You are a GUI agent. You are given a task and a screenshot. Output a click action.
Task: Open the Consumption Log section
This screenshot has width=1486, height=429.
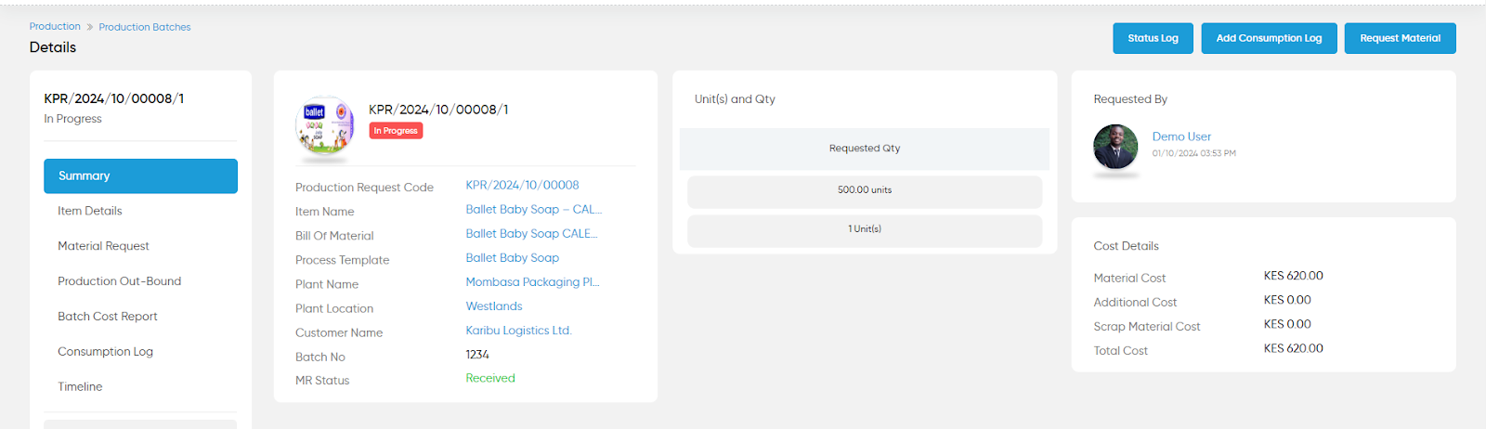pos(106,352)
